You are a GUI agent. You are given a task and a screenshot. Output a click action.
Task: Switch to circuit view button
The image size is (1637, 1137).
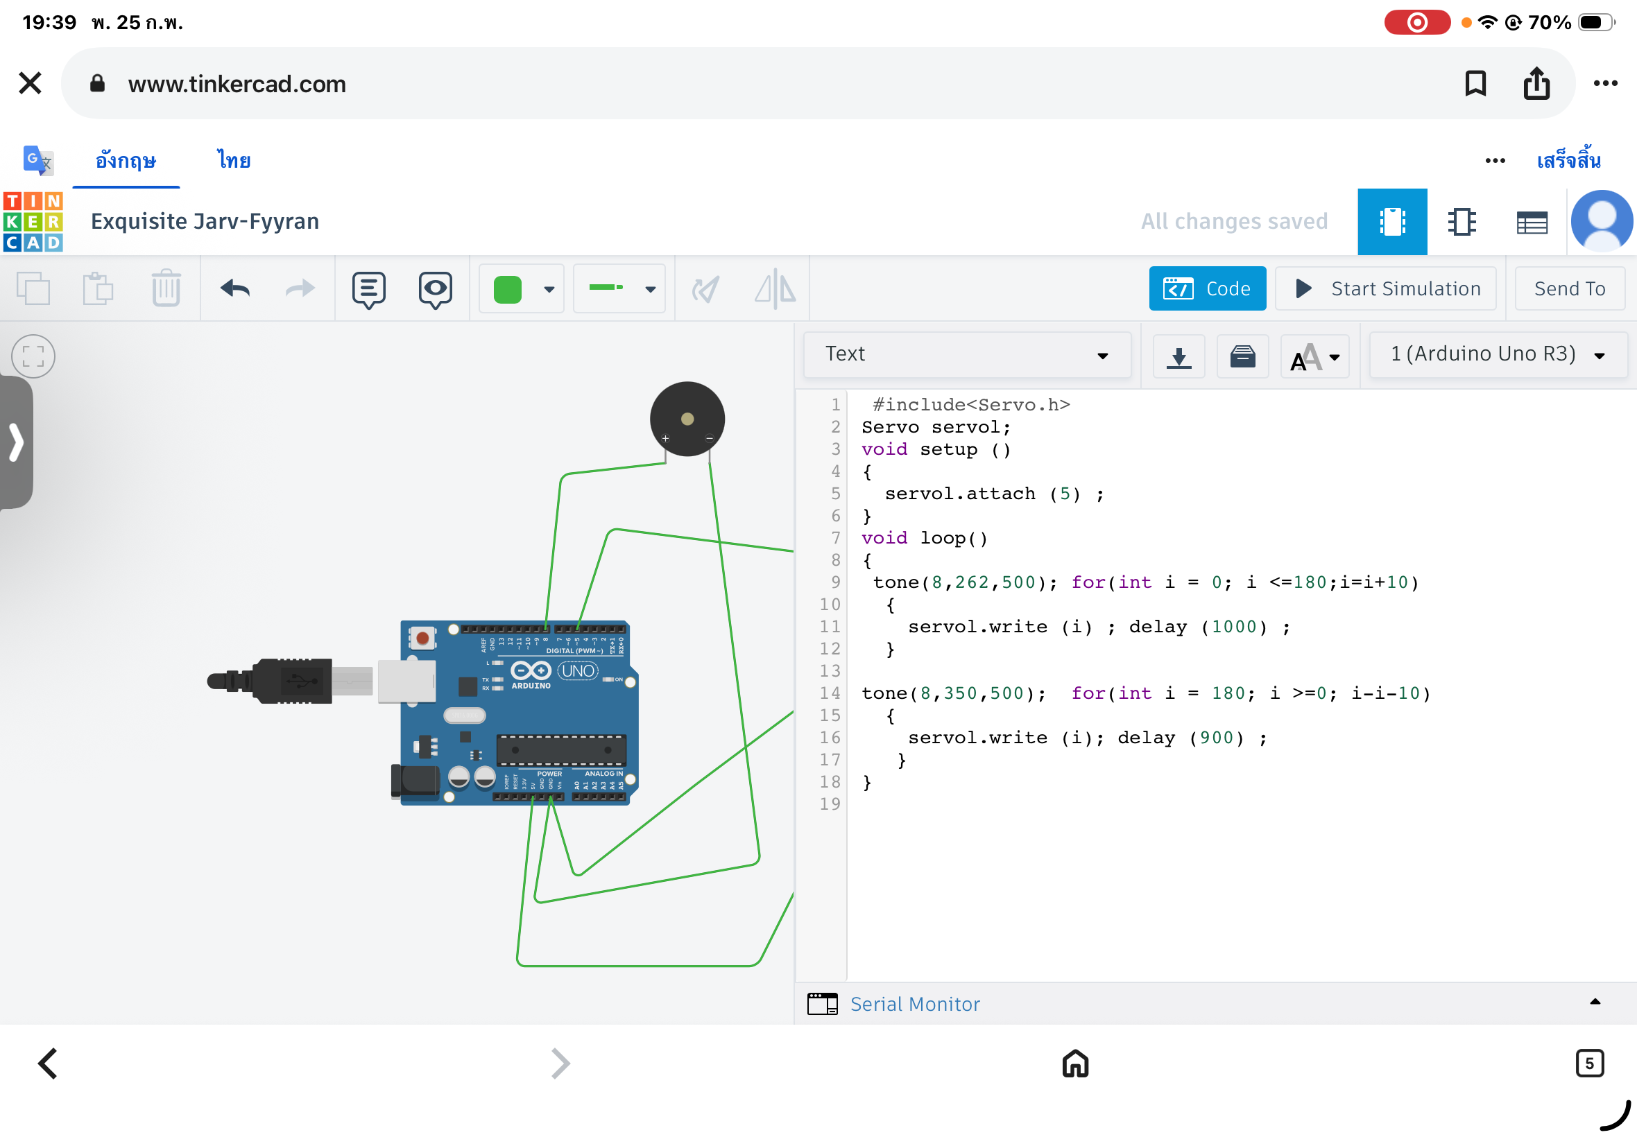point(1392,222)
